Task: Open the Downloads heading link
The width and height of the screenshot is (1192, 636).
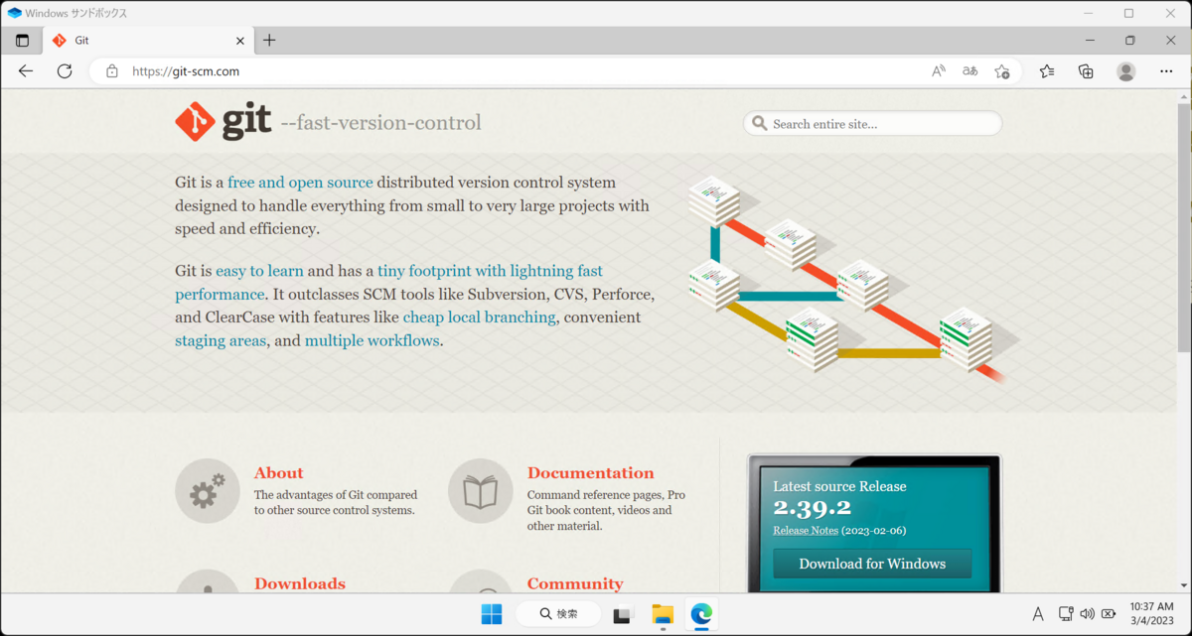Action: pyautogui.click(x=299, y=583)
